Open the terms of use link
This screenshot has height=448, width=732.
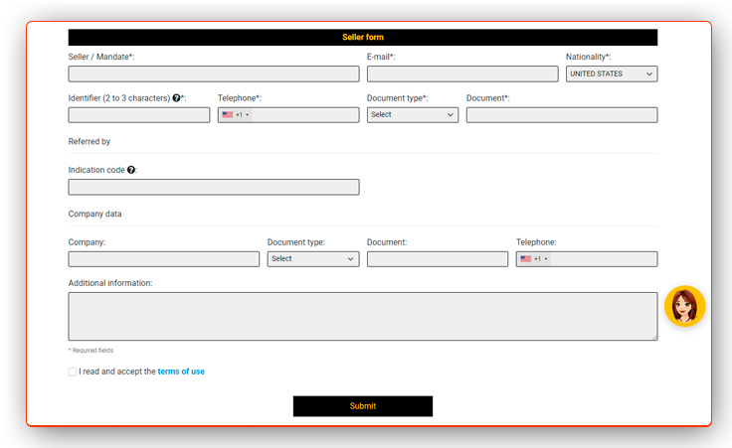[181, 372]
